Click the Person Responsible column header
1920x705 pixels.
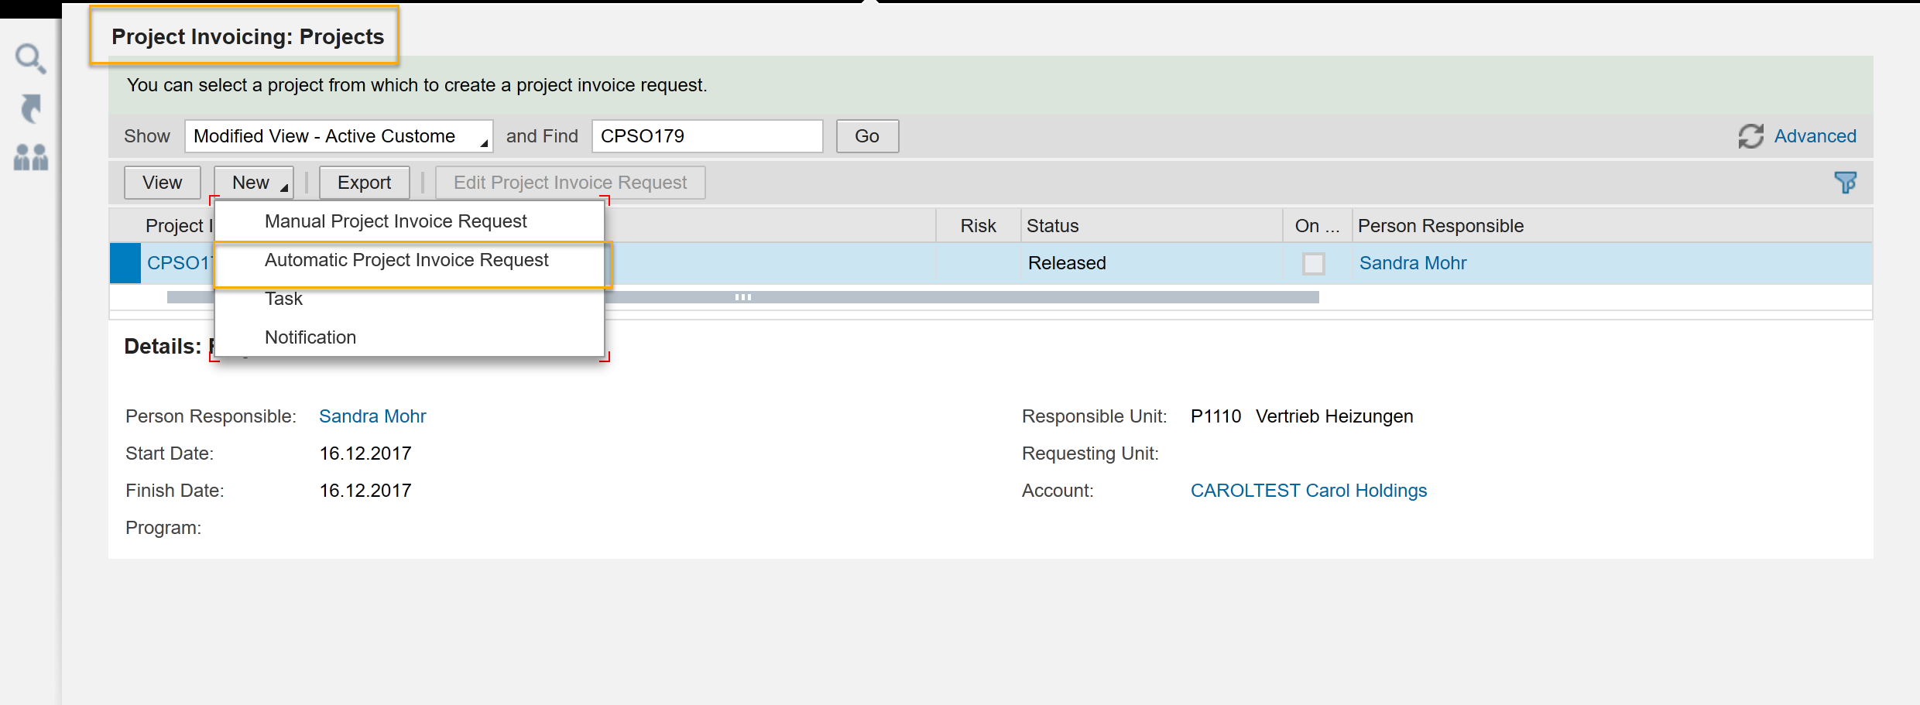point(1612,226)
